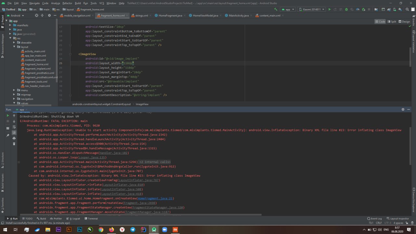416x234 pixels.
Task: Expand the drawable folder
Action: pyautogui.click(x=15, y=43)
